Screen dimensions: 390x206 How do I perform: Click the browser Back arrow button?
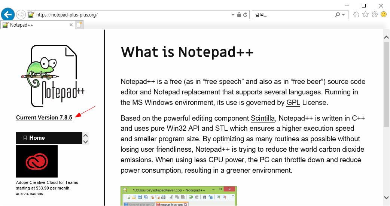8,15
